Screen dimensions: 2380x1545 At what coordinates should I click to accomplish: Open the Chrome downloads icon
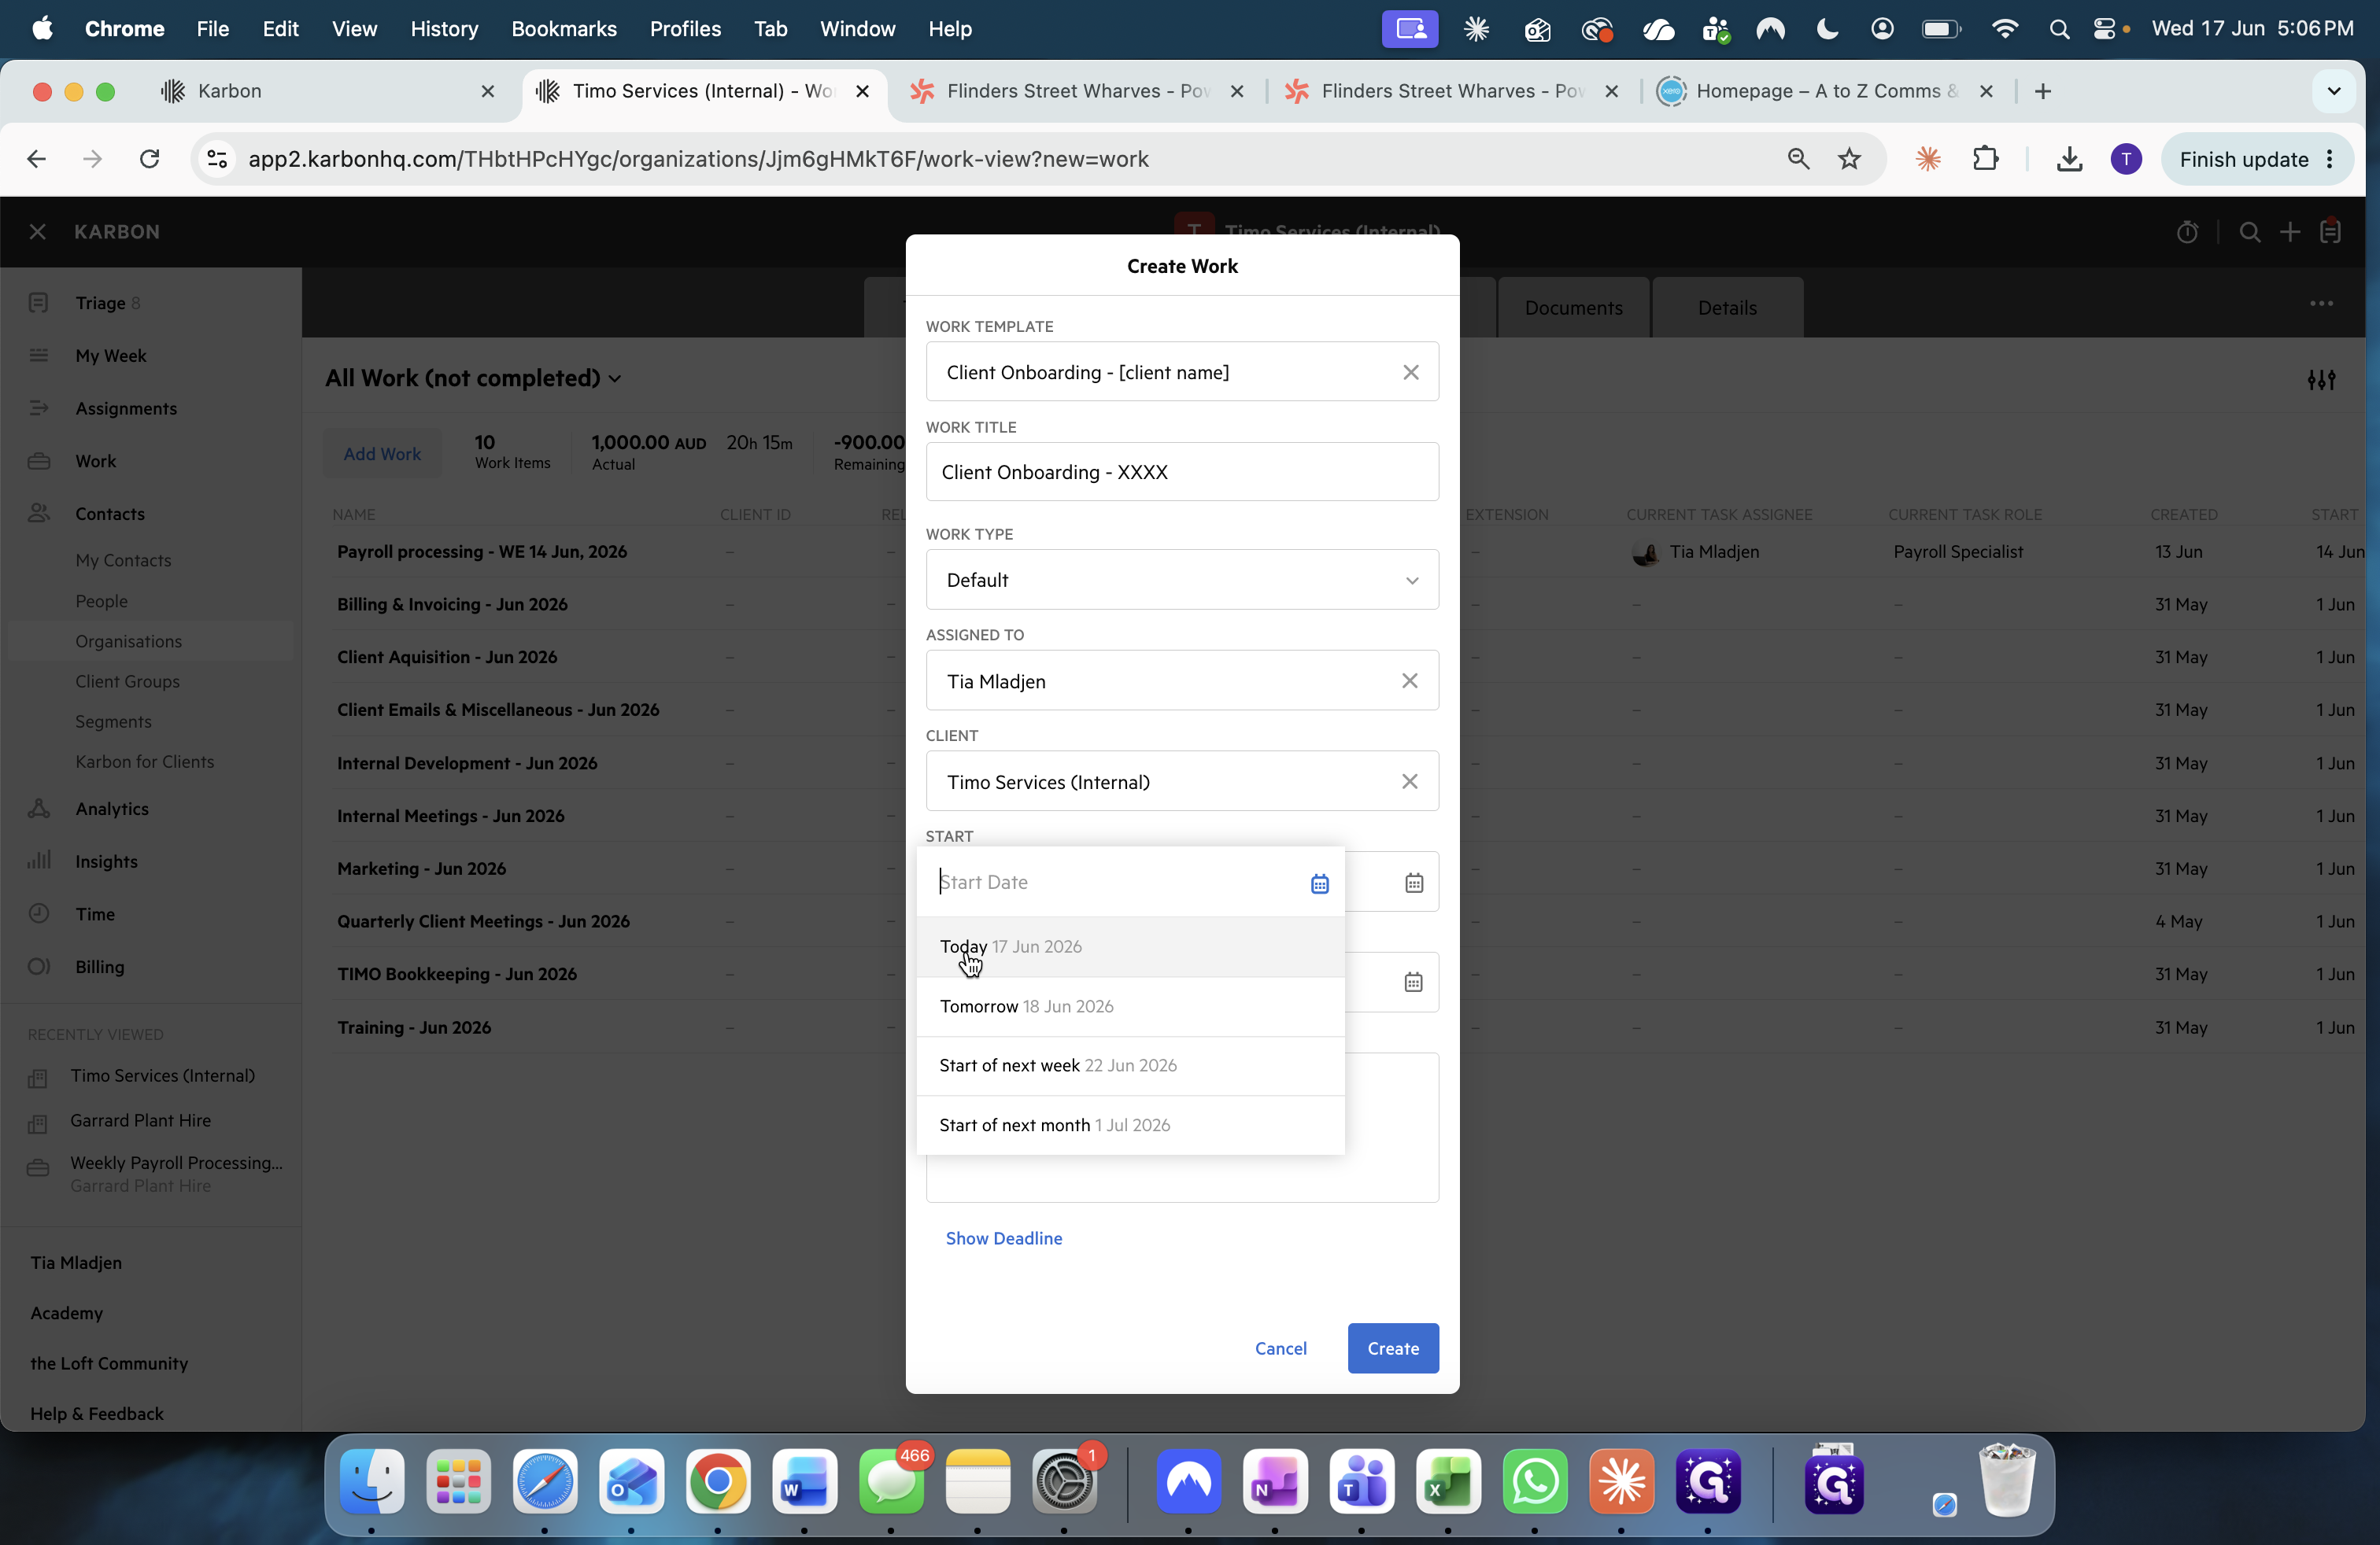click(x=2069, y=159)
